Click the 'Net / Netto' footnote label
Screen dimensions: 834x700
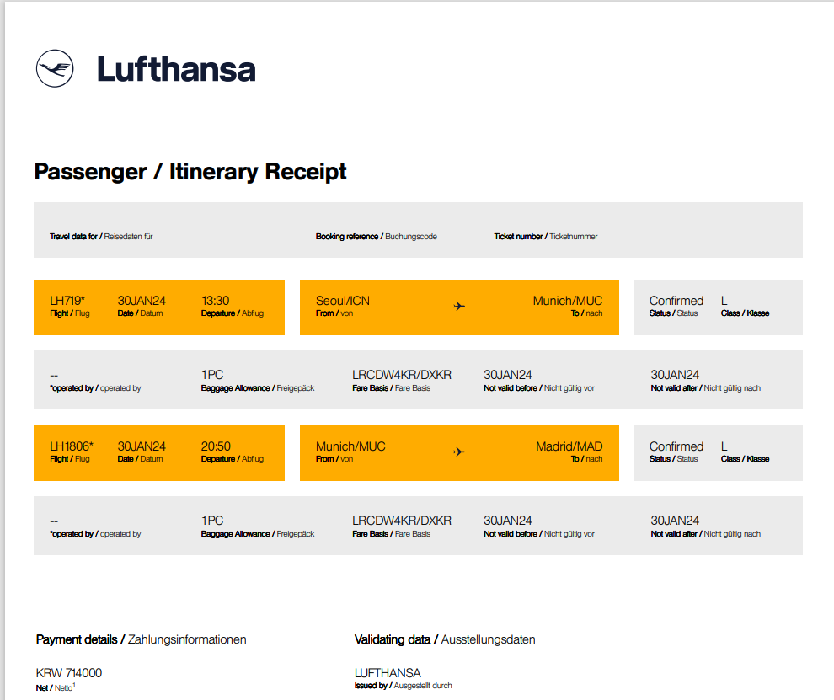click(56, 687)
